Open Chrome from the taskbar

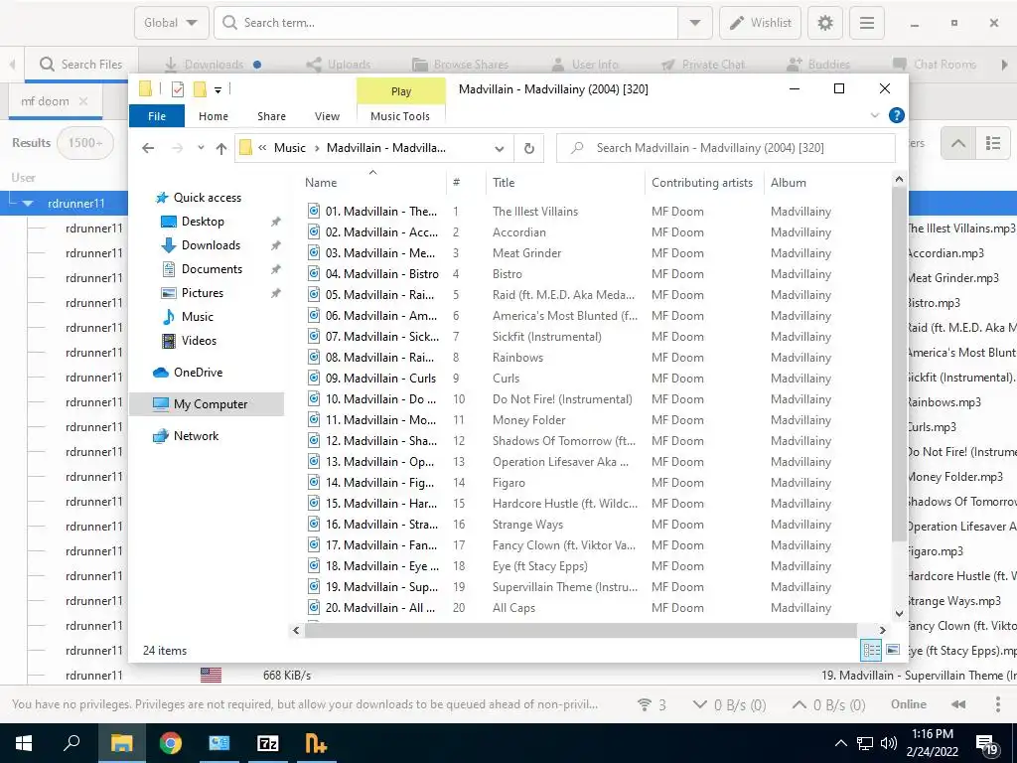(x=171, y=743)
